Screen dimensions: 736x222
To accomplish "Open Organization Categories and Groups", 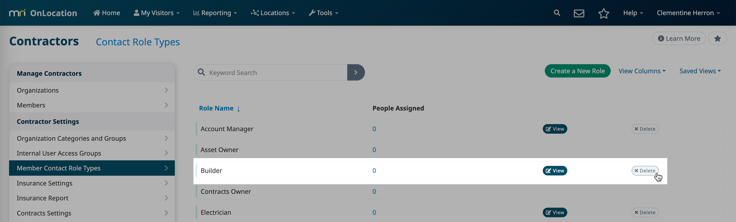I will pyautogui.click(x=92, y=138).
